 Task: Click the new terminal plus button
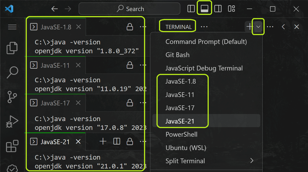[x=249, y=27]
